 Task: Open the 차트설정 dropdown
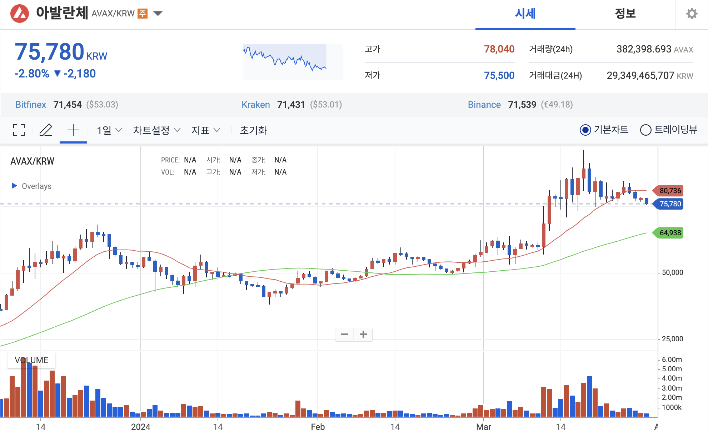click(156, 130)
